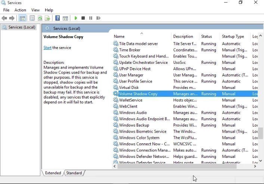
Task: Open the File menu
Action: click(x=6, y=10)
